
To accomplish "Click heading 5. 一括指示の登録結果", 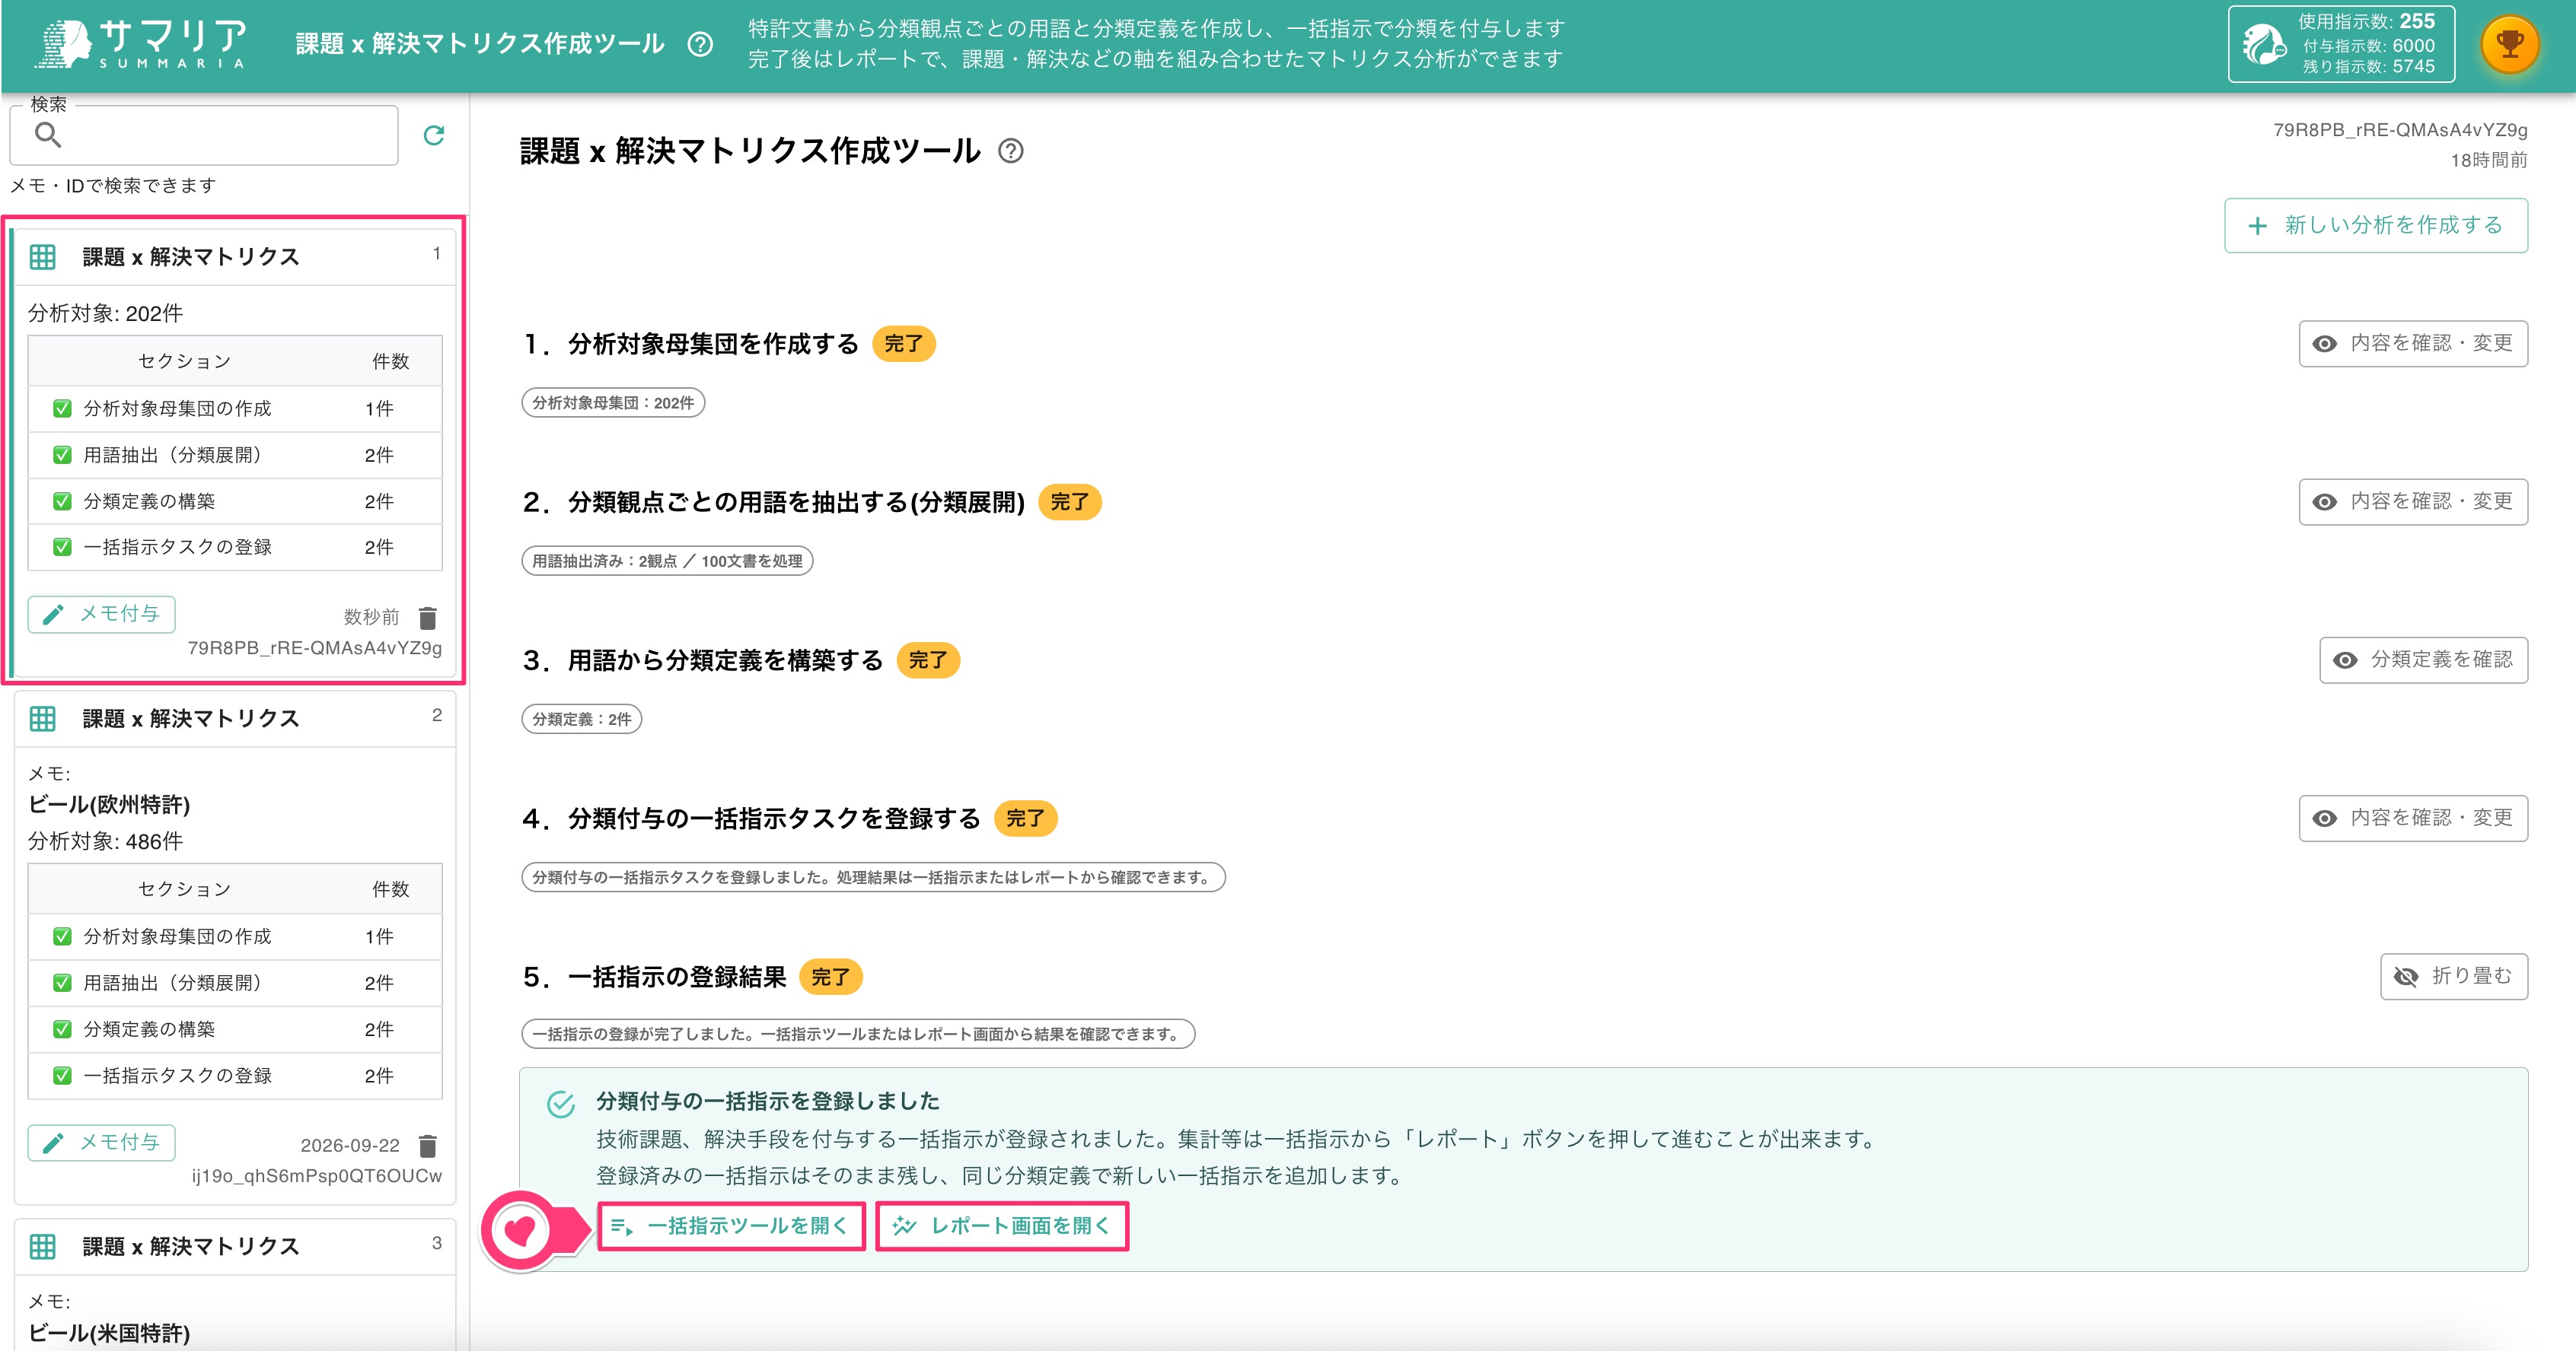I will click(x=655, y=977).
